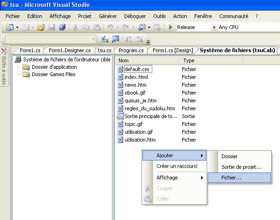Click the Copy icon in toolbar
The width and height of the screenshot is (280, 220).
(x=86, y=27)
